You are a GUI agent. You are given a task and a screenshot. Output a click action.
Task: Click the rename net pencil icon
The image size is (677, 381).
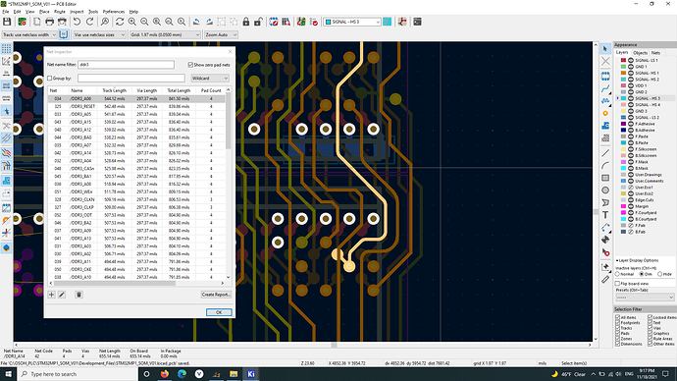pyautogui.click(x=62, y=295)
